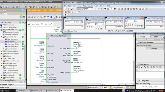Click the +1 single-scan icon in PLCSIM
The image size is (165, 92).
click(75, 12)
